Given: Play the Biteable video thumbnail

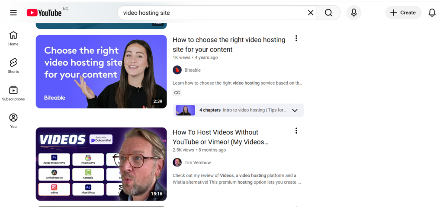Looking at the screenshot, I should point(101,72).
